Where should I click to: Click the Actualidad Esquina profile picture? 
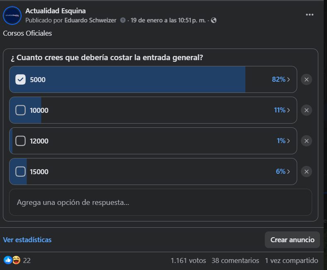coord(12,15)
